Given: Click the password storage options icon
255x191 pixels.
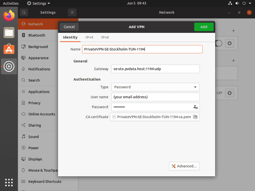Looking at the screenshot, I should pyautogui.click(x=195, y=107).
